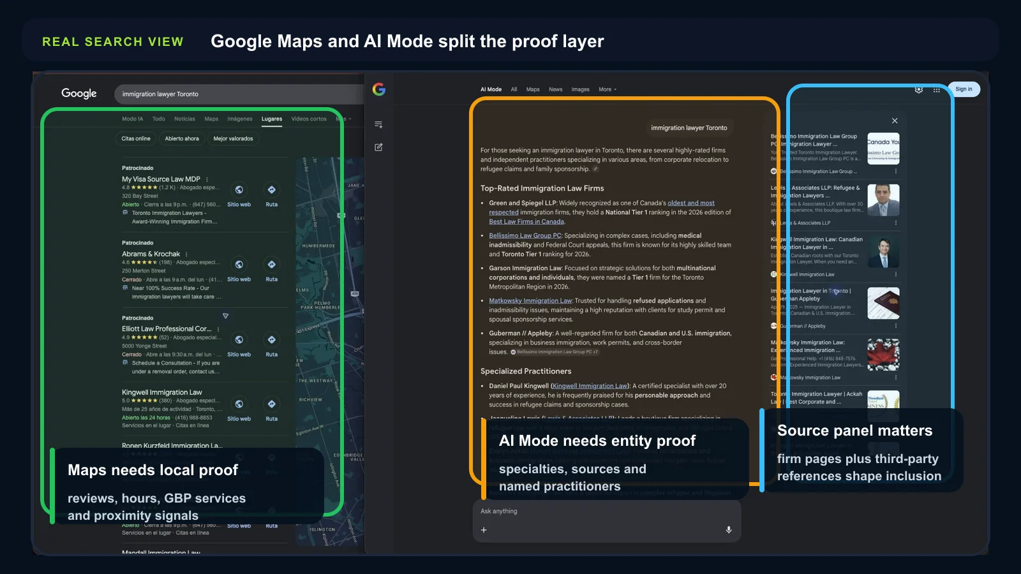Open the settings gear in AI Mode header
The height and width of the screenshot is (574, 1021).
click(x=919, y=90)
